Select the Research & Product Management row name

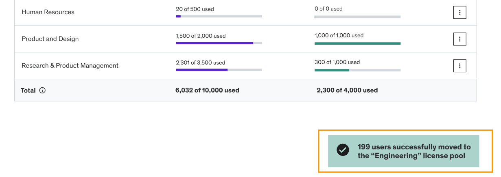pos(70,66)
